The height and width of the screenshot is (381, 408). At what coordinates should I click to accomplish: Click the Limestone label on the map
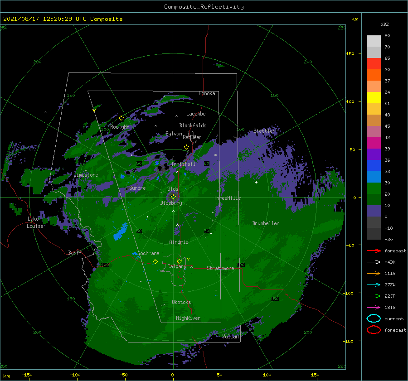tap(86, 175)
